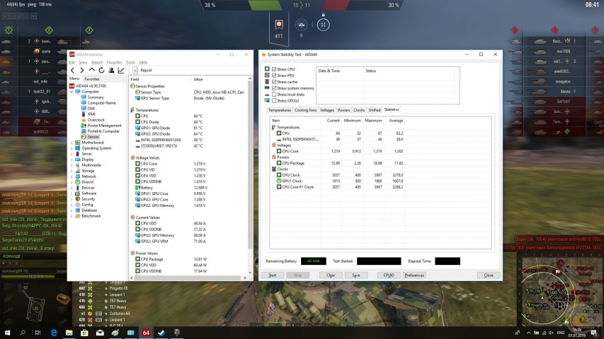Screen dimensions: 604x339
Task: Click the Refresh icon in AIDA64 toolbar
Action: click(x=101, y=71)
